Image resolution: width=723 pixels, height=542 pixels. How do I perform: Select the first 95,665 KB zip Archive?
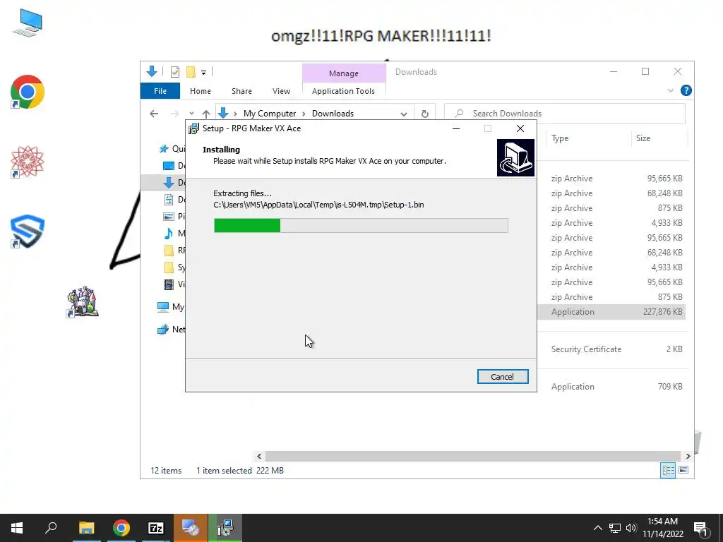[611, 179]
